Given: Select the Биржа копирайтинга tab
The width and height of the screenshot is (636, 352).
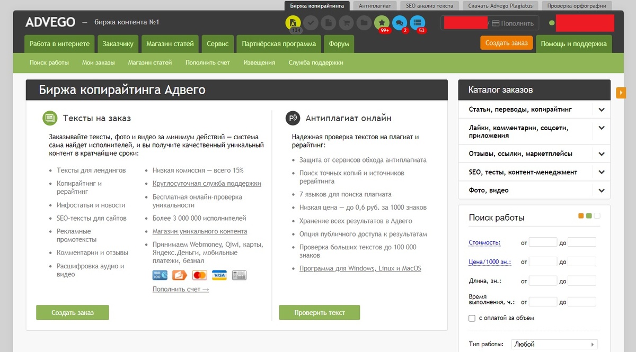Looking at the screenshot, I should [x=317, y=6].
